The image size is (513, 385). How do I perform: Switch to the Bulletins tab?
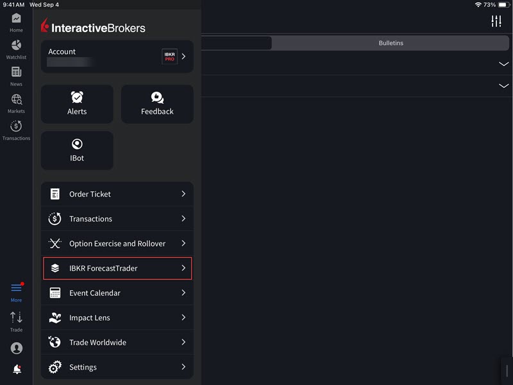pos(391,43)
